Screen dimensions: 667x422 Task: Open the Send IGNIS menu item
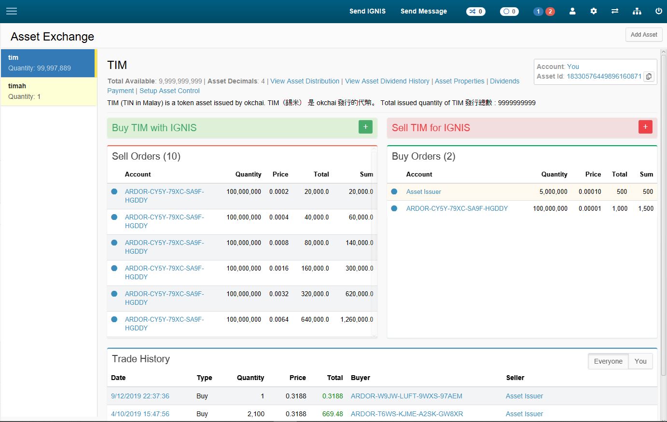(367, 11)
